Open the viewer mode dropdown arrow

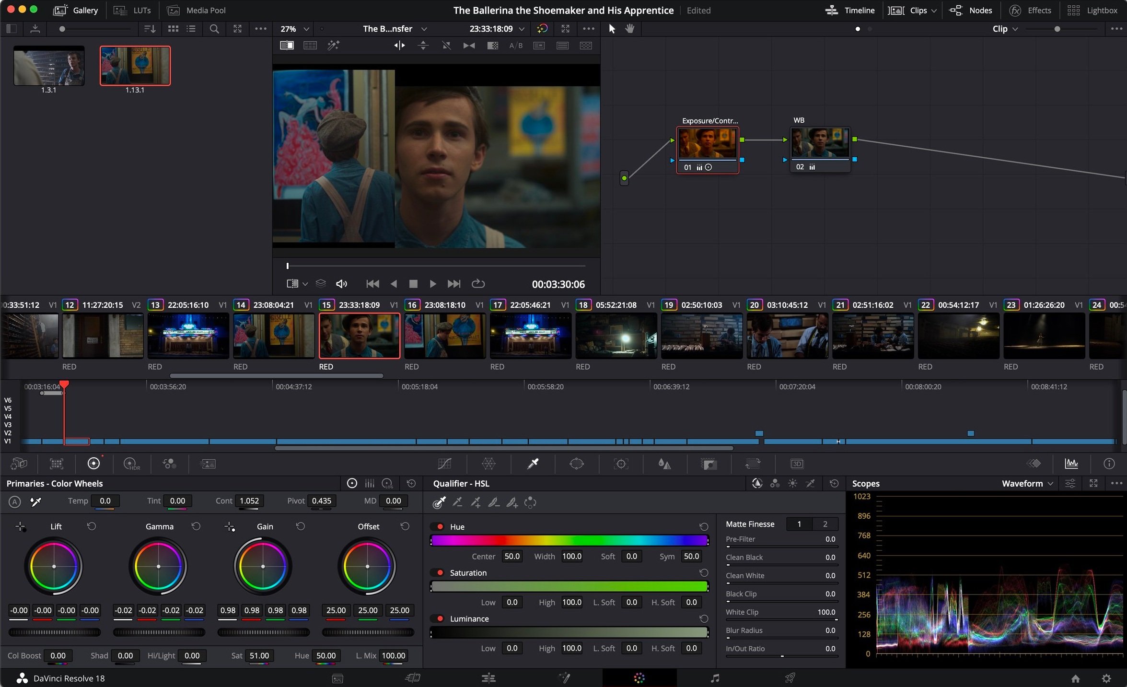tap(305, 284)
